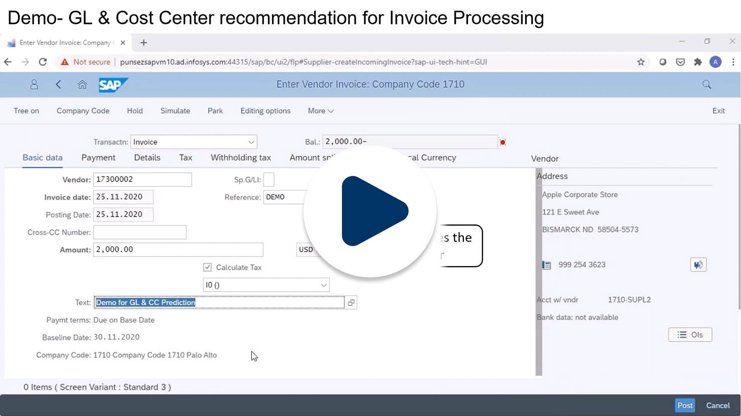Click the vendor phone details icon
The height and width of the screenshot is (416, 741).
[547, 265]
